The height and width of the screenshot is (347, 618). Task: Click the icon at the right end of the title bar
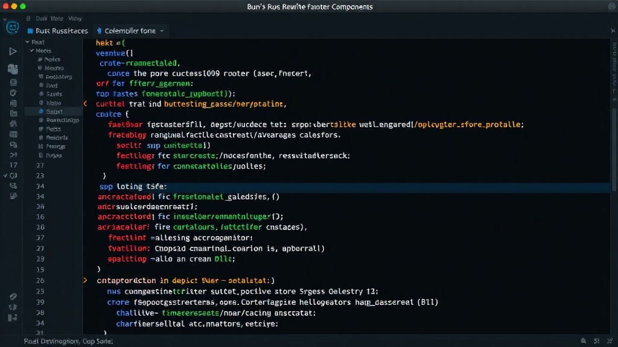tap(612, 6)
